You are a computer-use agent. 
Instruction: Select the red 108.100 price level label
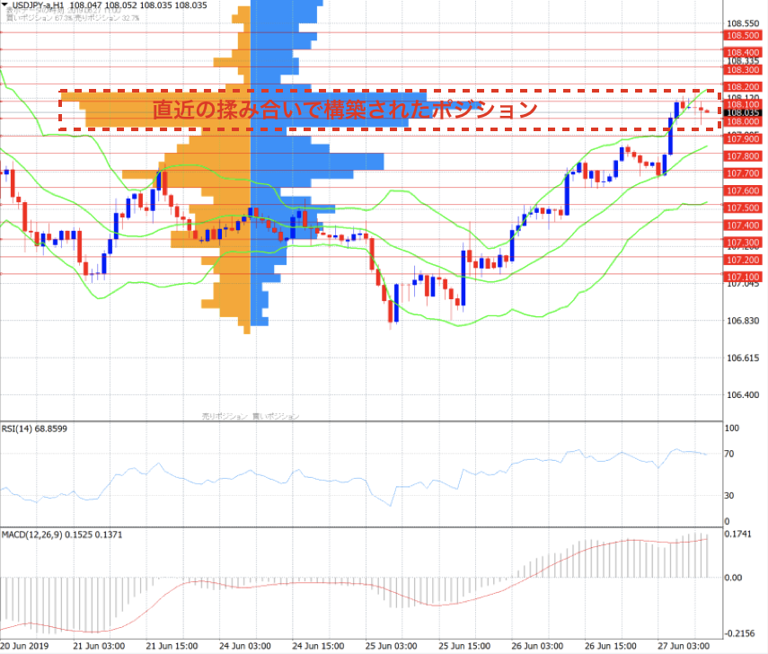(x=743, y=104)
